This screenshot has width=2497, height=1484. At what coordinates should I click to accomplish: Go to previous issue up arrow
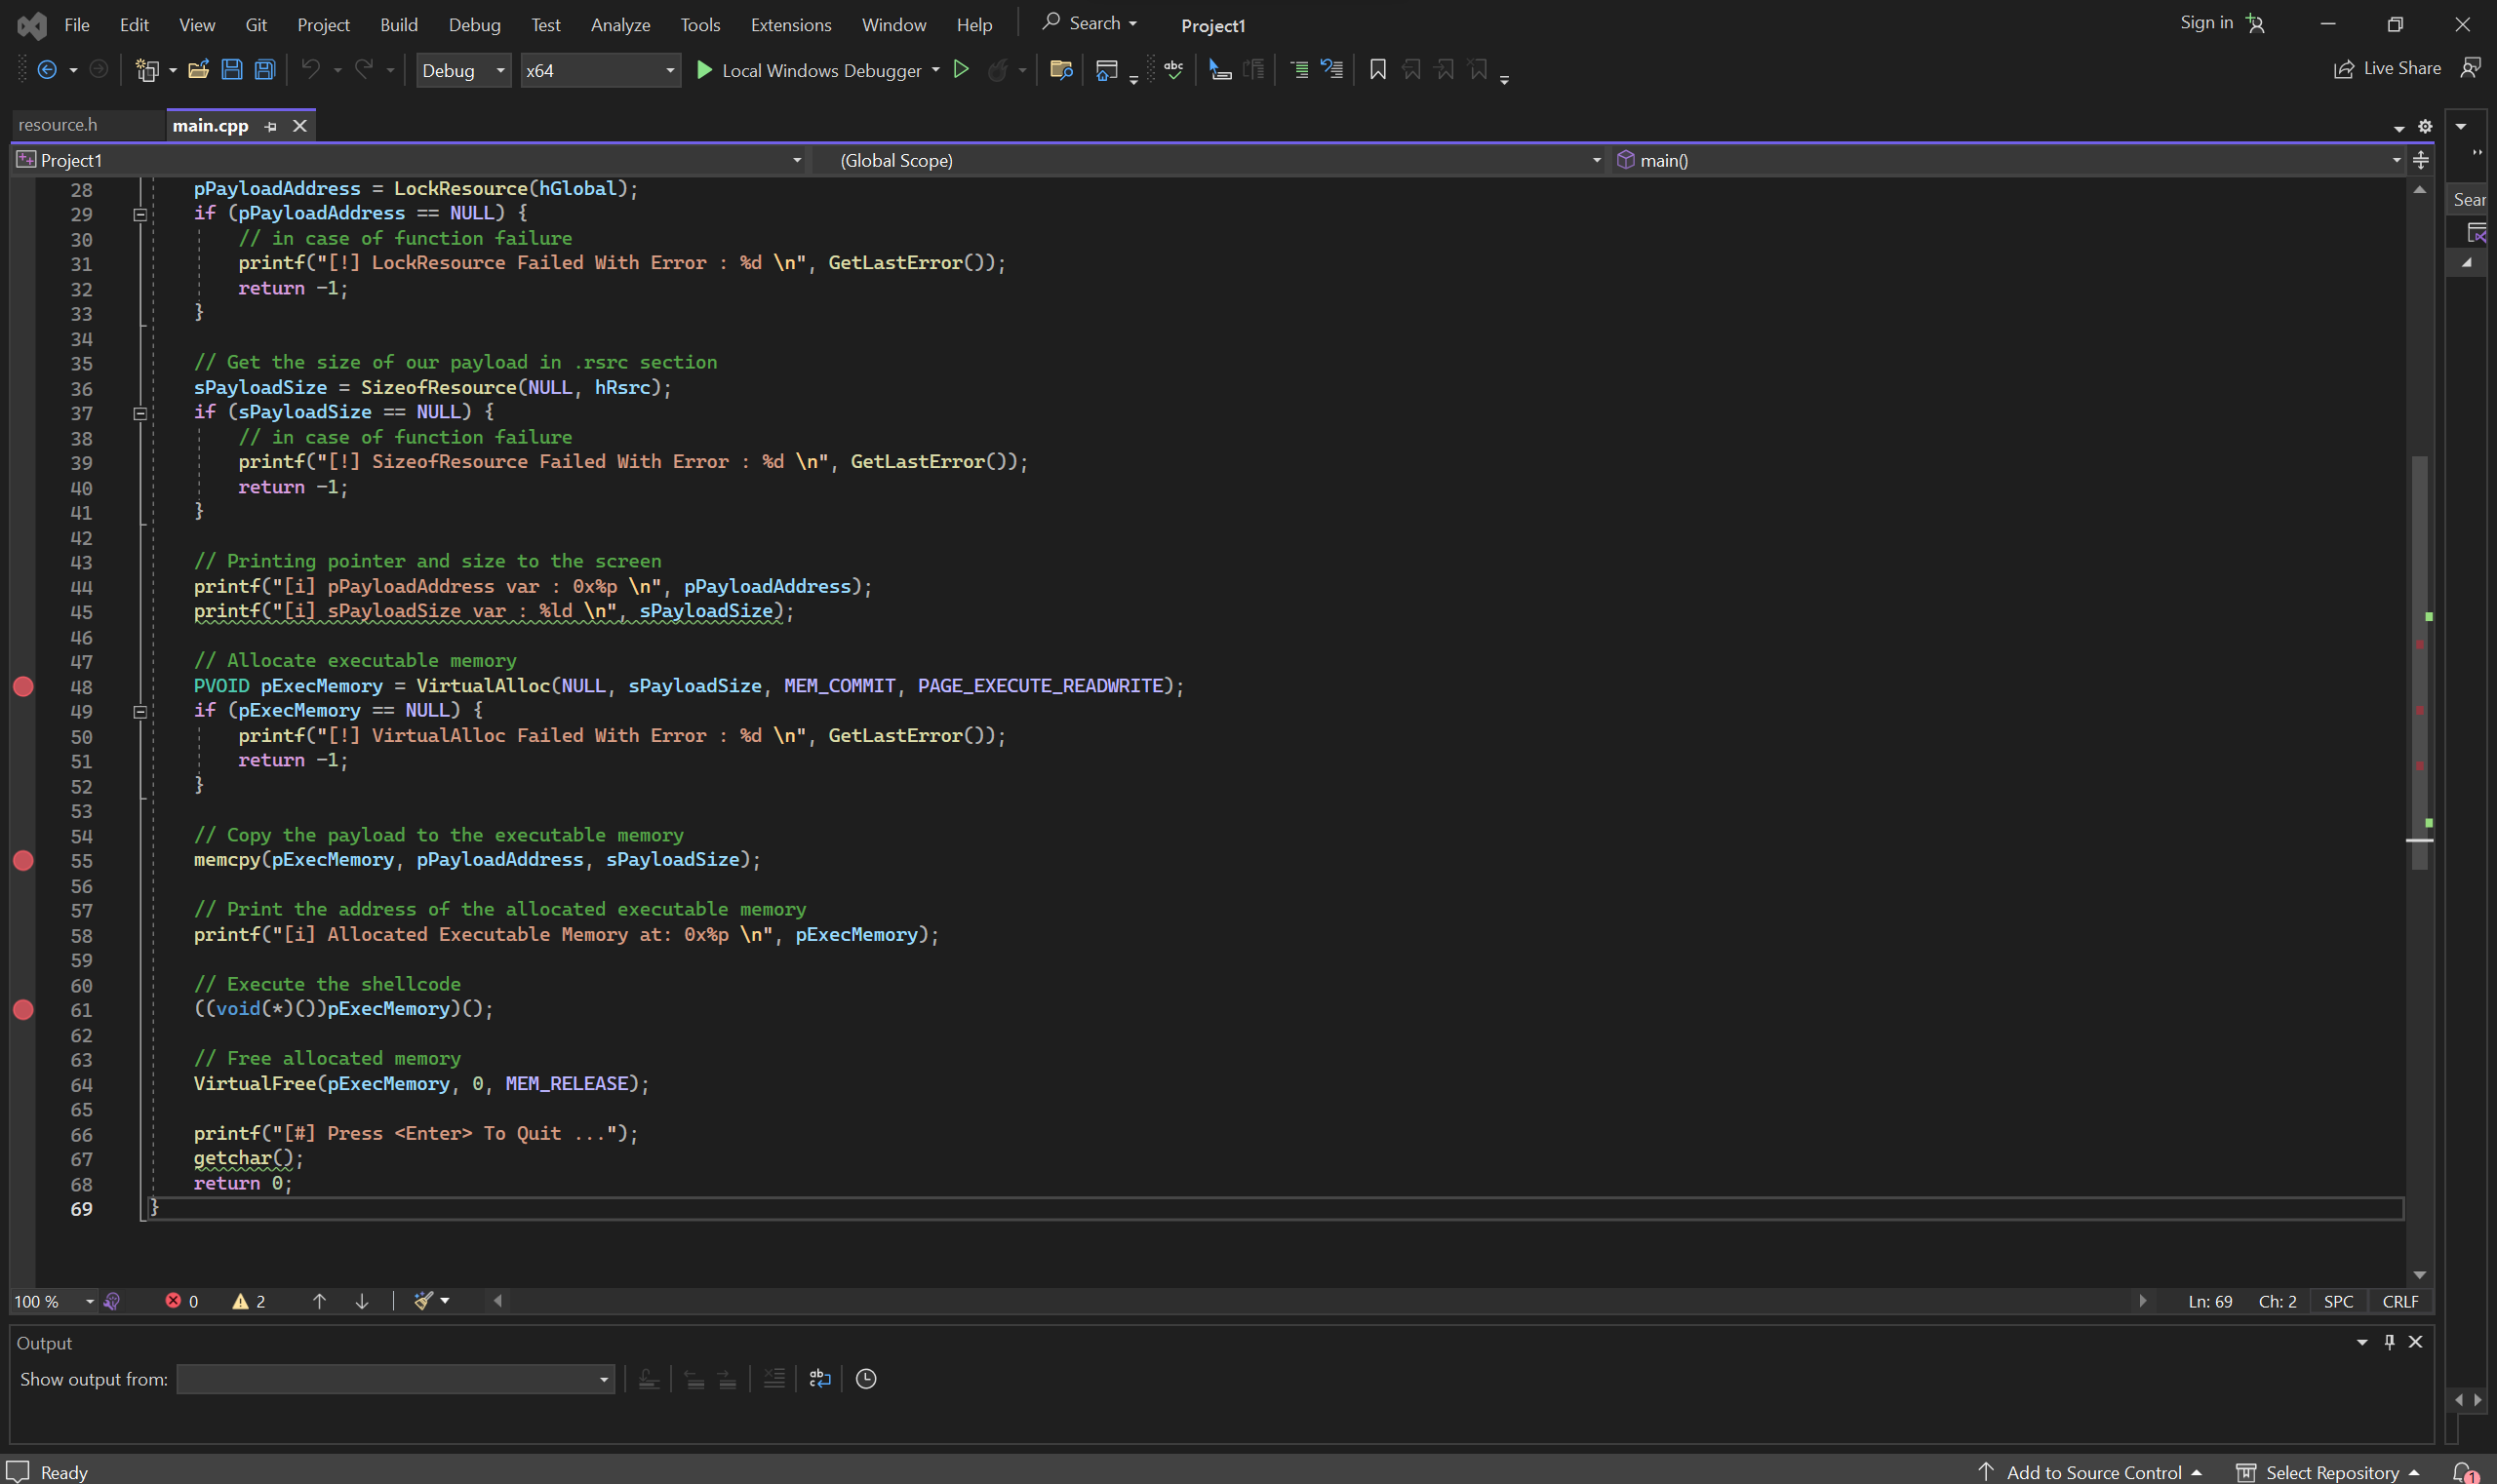319,1301
